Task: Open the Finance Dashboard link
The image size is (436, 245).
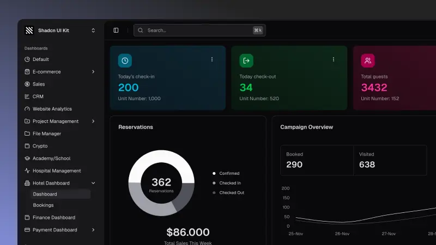Action: [x=54, y=217]
